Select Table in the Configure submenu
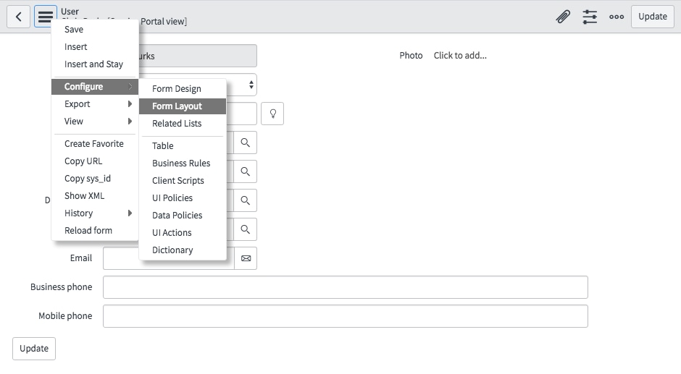 tap(183, 146)
